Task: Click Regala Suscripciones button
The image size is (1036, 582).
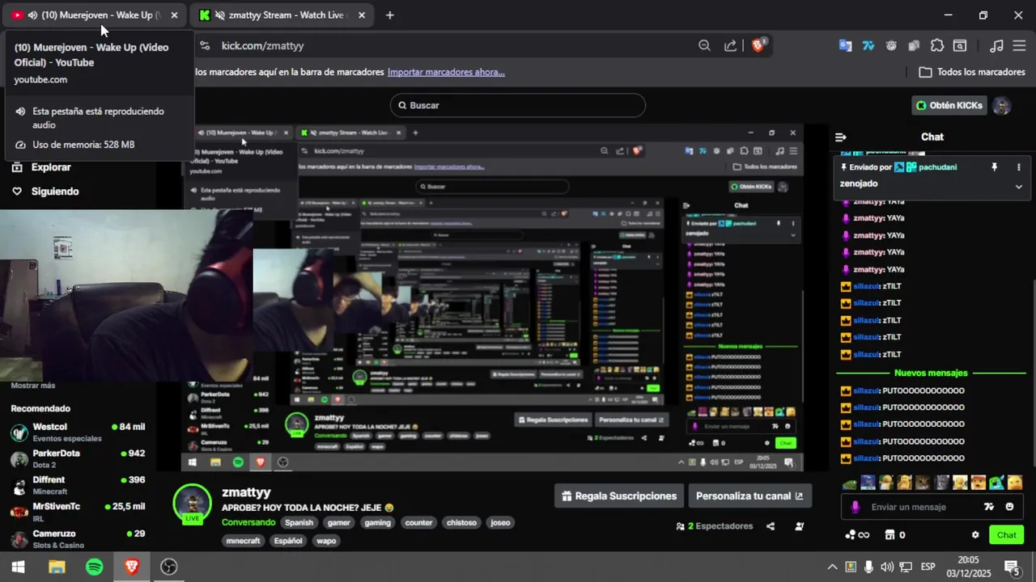Action: click(x=619, y=496)
